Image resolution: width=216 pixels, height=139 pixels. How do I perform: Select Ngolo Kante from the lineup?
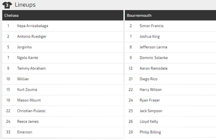click(x=28, y=58)
